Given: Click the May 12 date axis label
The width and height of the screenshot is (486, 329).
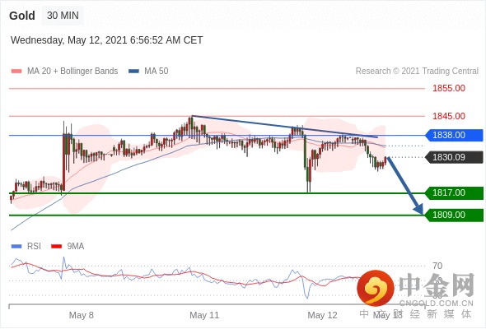Looking at the screenshot, I should click(322, 315).
